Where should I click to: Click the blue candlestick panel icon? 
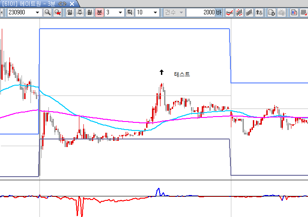click(x=294, y=13)
